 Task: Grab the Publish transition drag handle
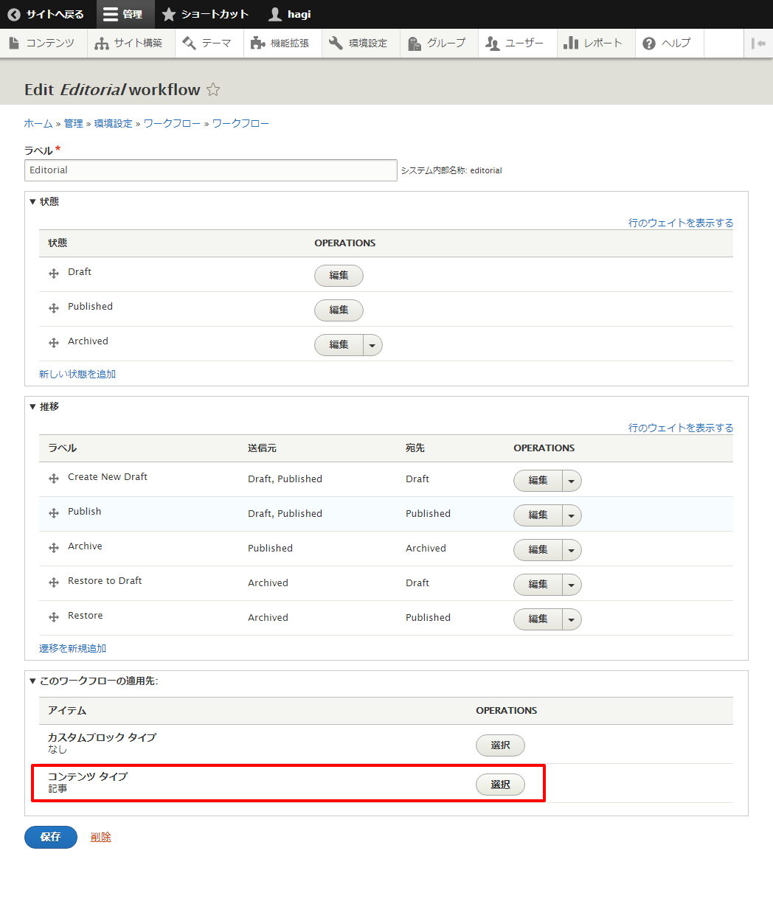[x=54, y=513]
